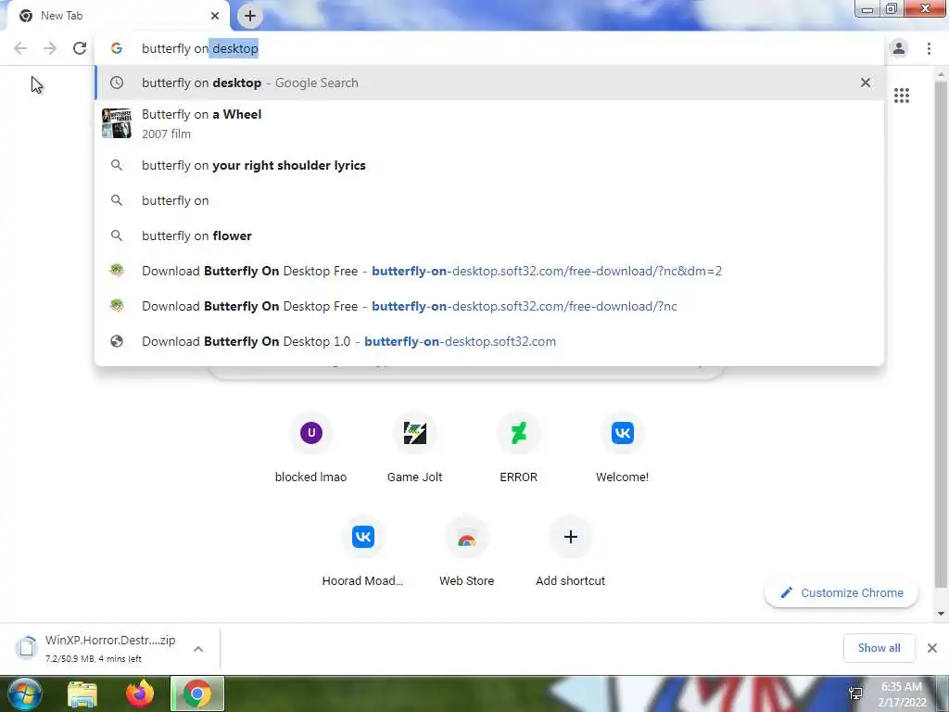Remove the butterfly on desktop history suggestion
The height and width of the screenshot is (712, 949).
tap(866, 83)
